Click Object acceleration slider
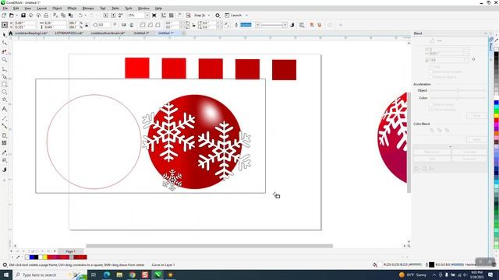Viewport: 499px width, 280px height. [x=458, y=90]
